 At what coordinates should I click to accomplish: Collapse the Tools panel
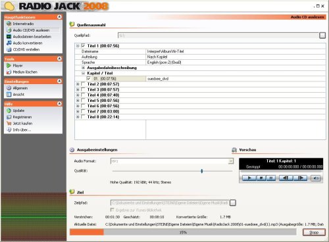[59, 59]
